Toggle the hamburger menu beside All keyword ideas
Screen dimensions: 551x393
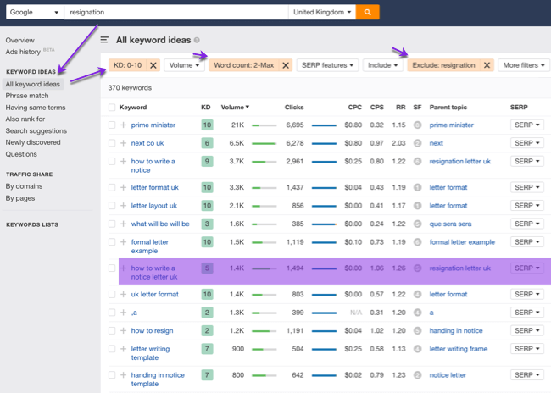pos(104,40)
